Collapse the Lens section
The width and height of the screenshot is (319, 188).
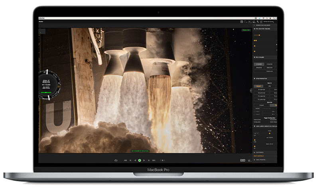[x=254, y=126]
